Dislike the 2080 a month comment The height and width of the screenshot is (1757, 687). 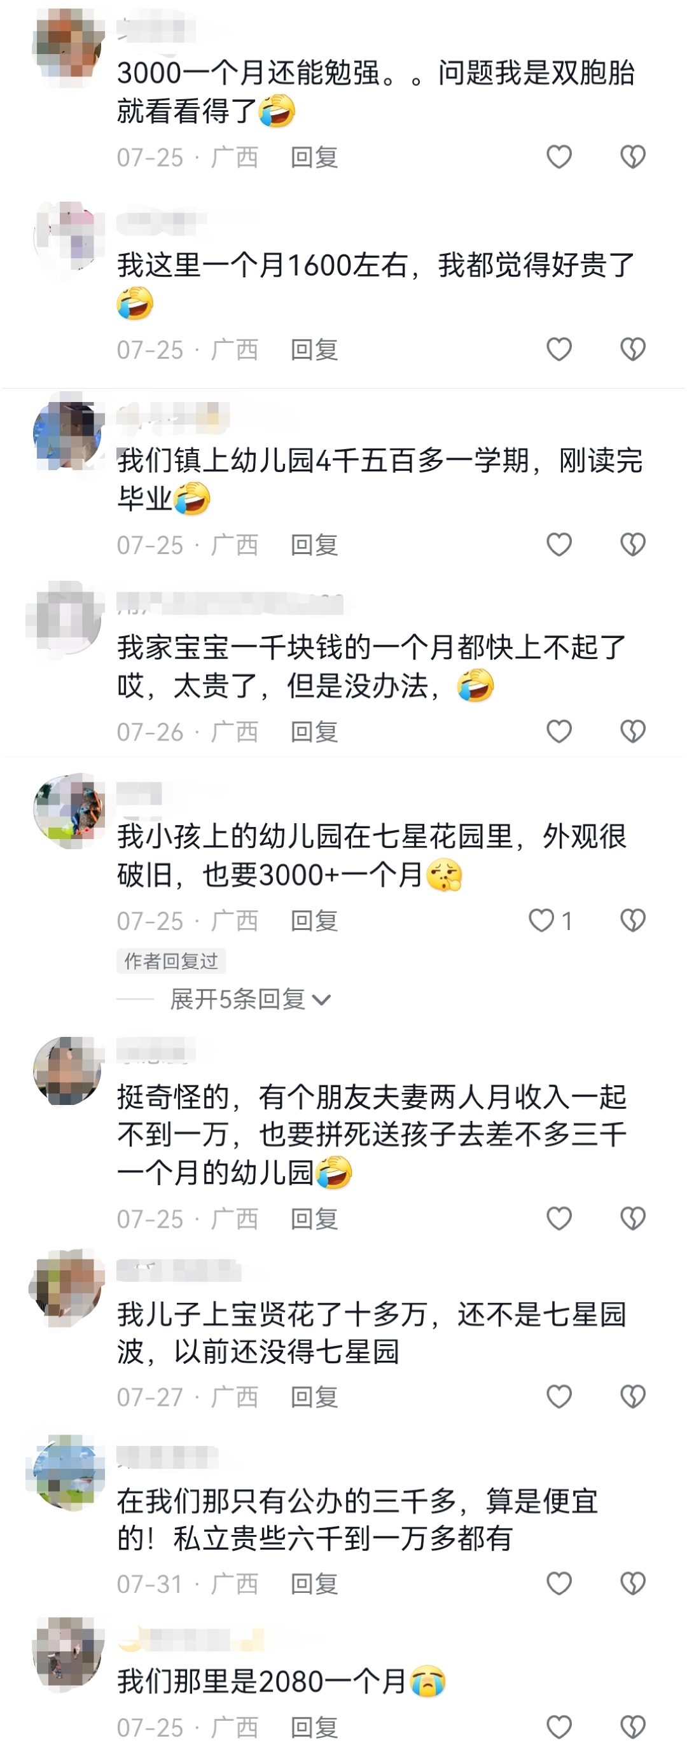point(632,1727)
